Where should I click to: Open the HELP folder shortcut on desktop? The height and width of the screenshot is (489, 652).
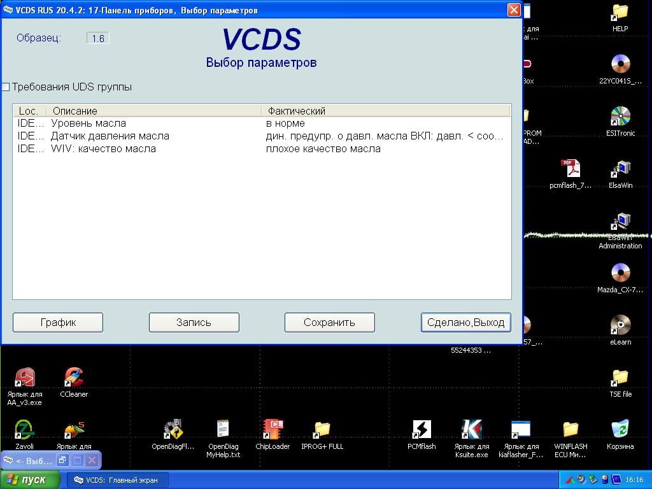coord(620,17)
